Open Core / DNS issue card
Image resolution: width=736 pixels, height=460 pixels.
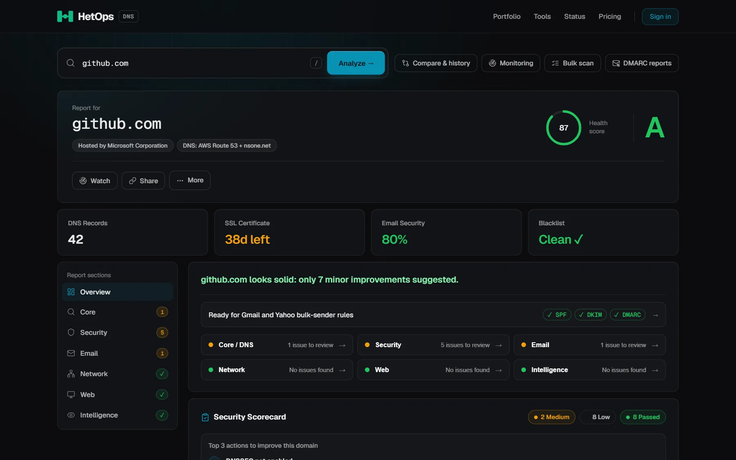277,345
